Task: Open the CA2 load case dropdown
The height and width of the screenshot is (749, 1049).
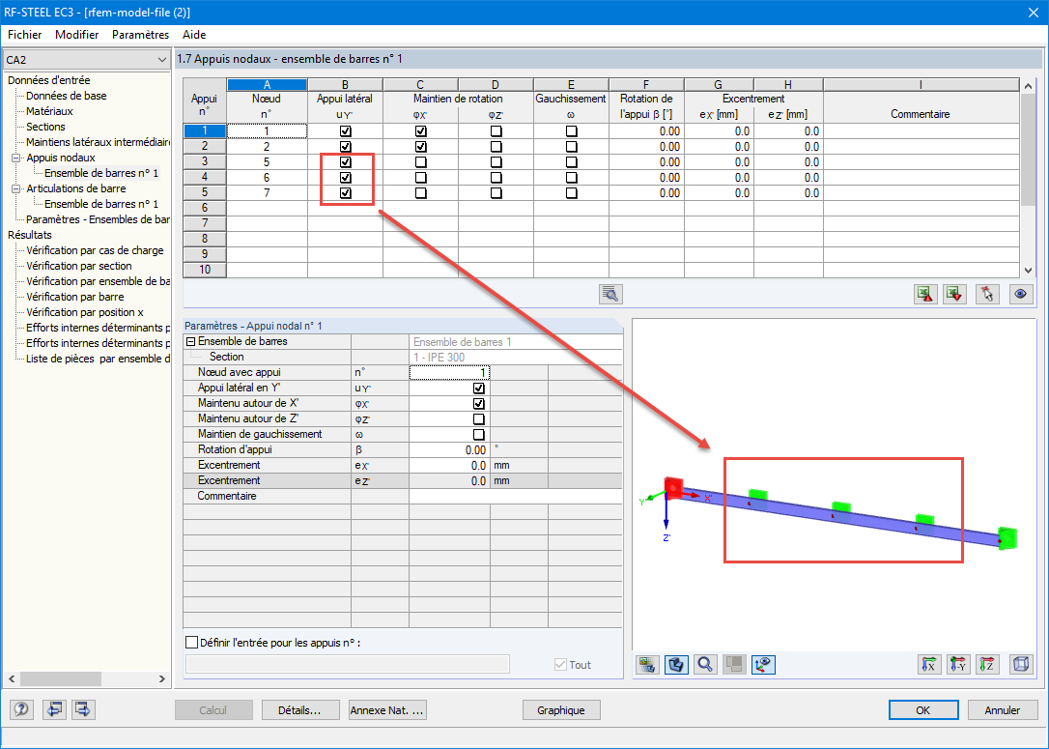Action: click(x=86, y=60)
